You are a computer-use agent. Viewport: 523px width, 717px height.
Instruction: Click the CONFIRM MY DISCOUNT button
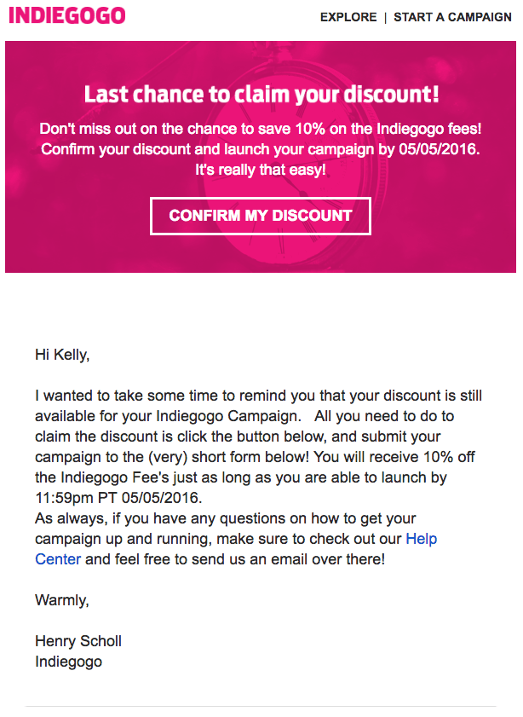click(x=261, y=216)
